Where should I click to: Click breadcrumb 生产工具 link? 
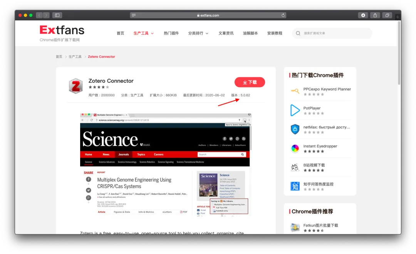click(x=75, y=57)
